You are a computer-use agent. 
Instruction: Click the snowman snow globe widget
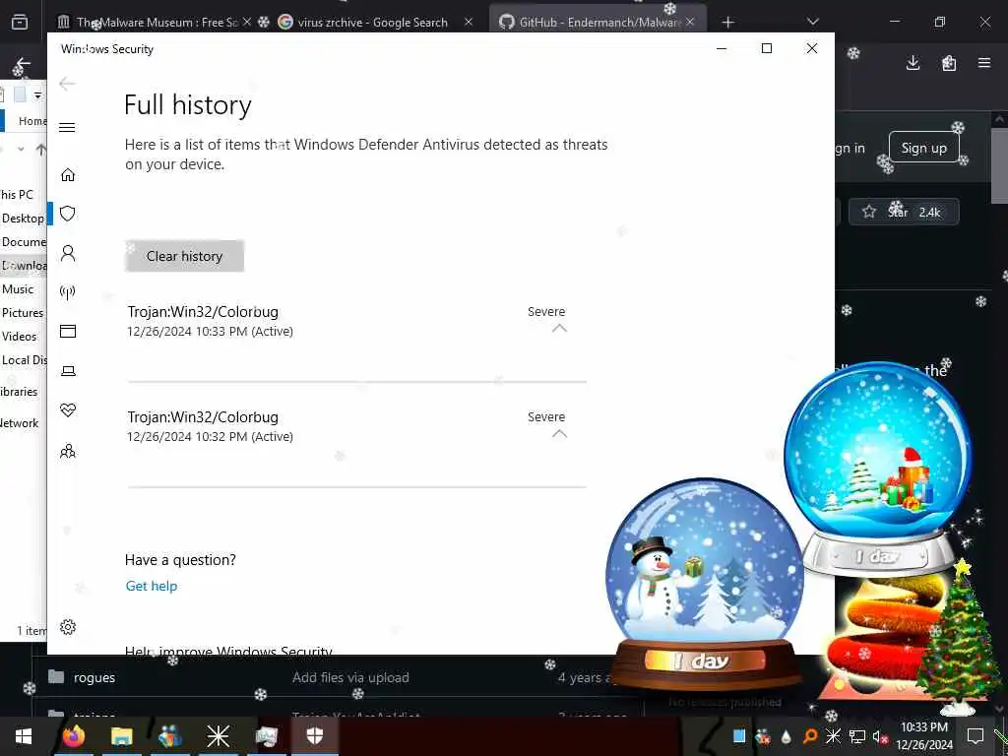(705, 582)
